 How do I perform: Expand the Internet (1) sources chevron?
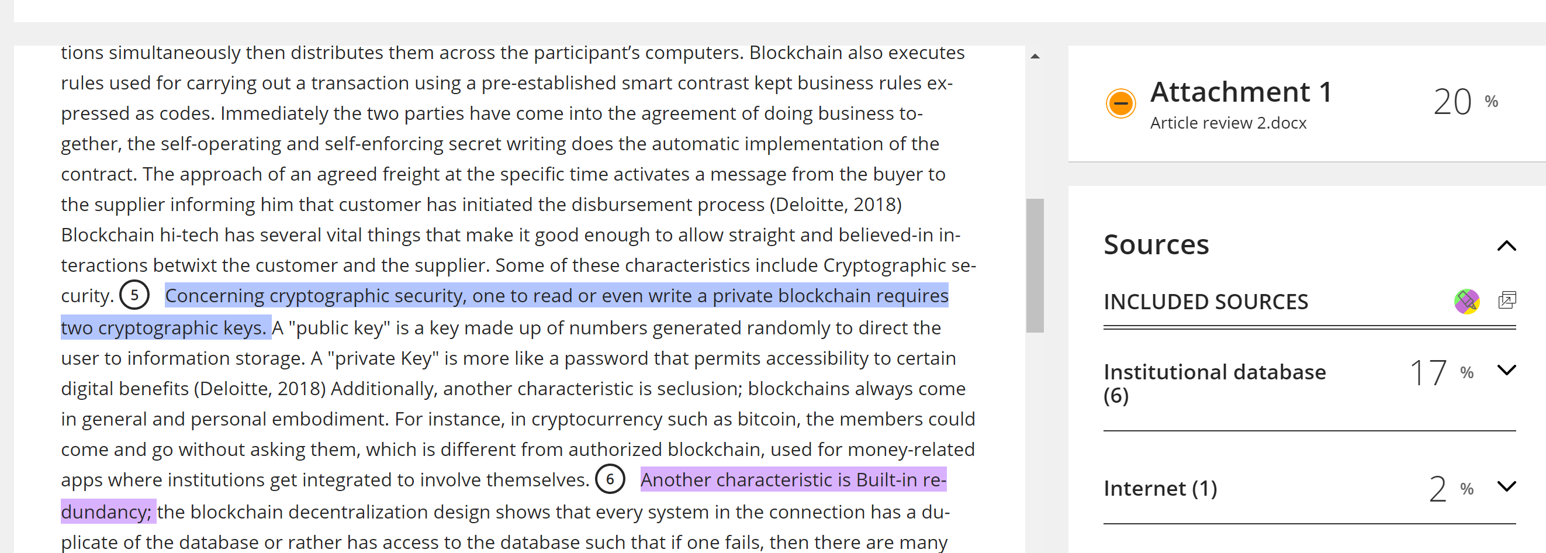coord(1506,486)
